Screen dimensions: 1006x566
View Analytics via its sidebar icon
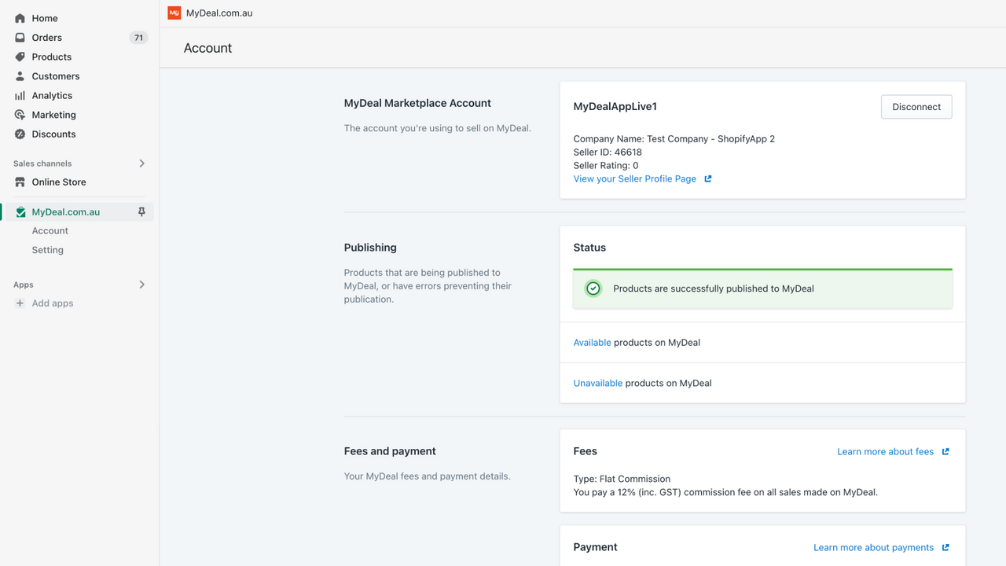[x=18, y=95]
